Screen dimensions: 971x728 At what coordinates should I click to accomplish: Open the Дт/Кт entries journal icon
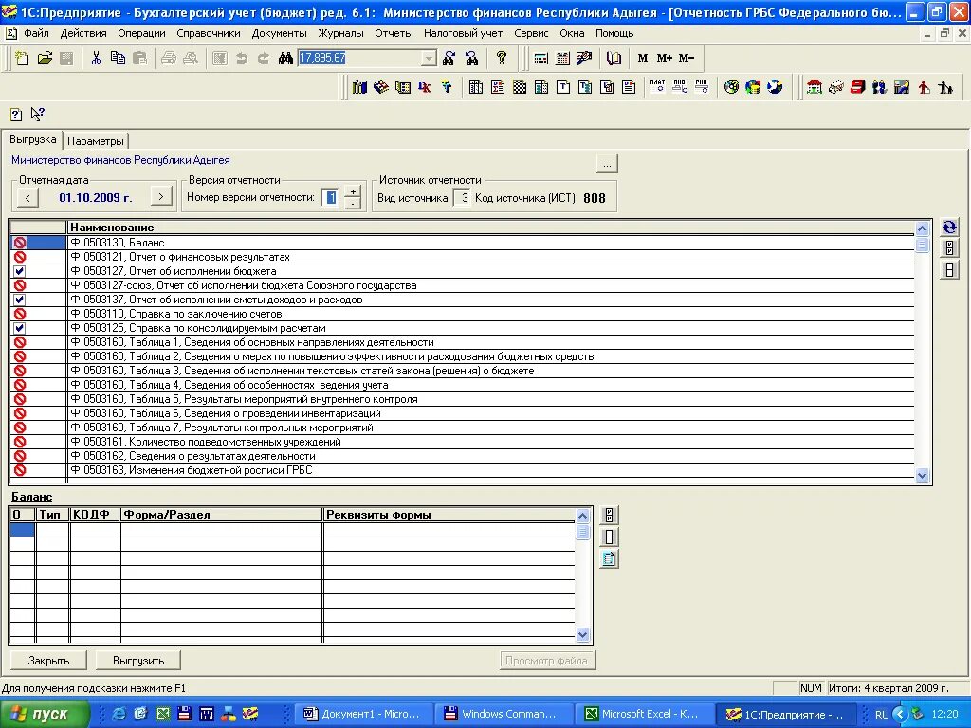click(424, 87)
